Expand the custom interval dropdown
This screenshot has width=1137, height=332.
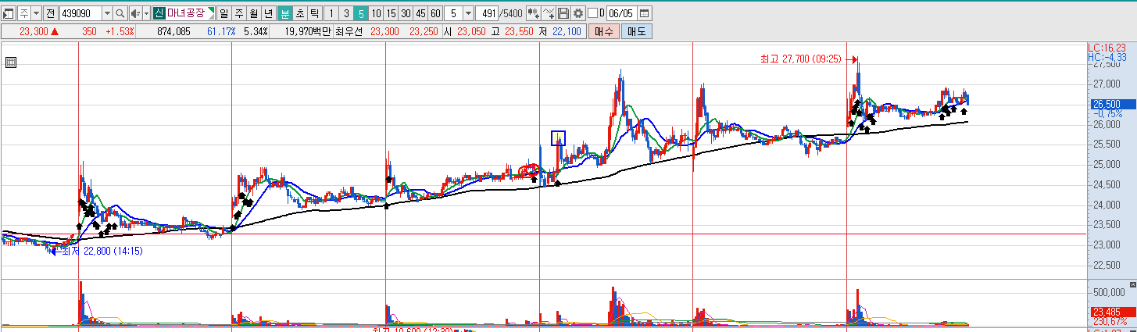(x=468, y=13)
